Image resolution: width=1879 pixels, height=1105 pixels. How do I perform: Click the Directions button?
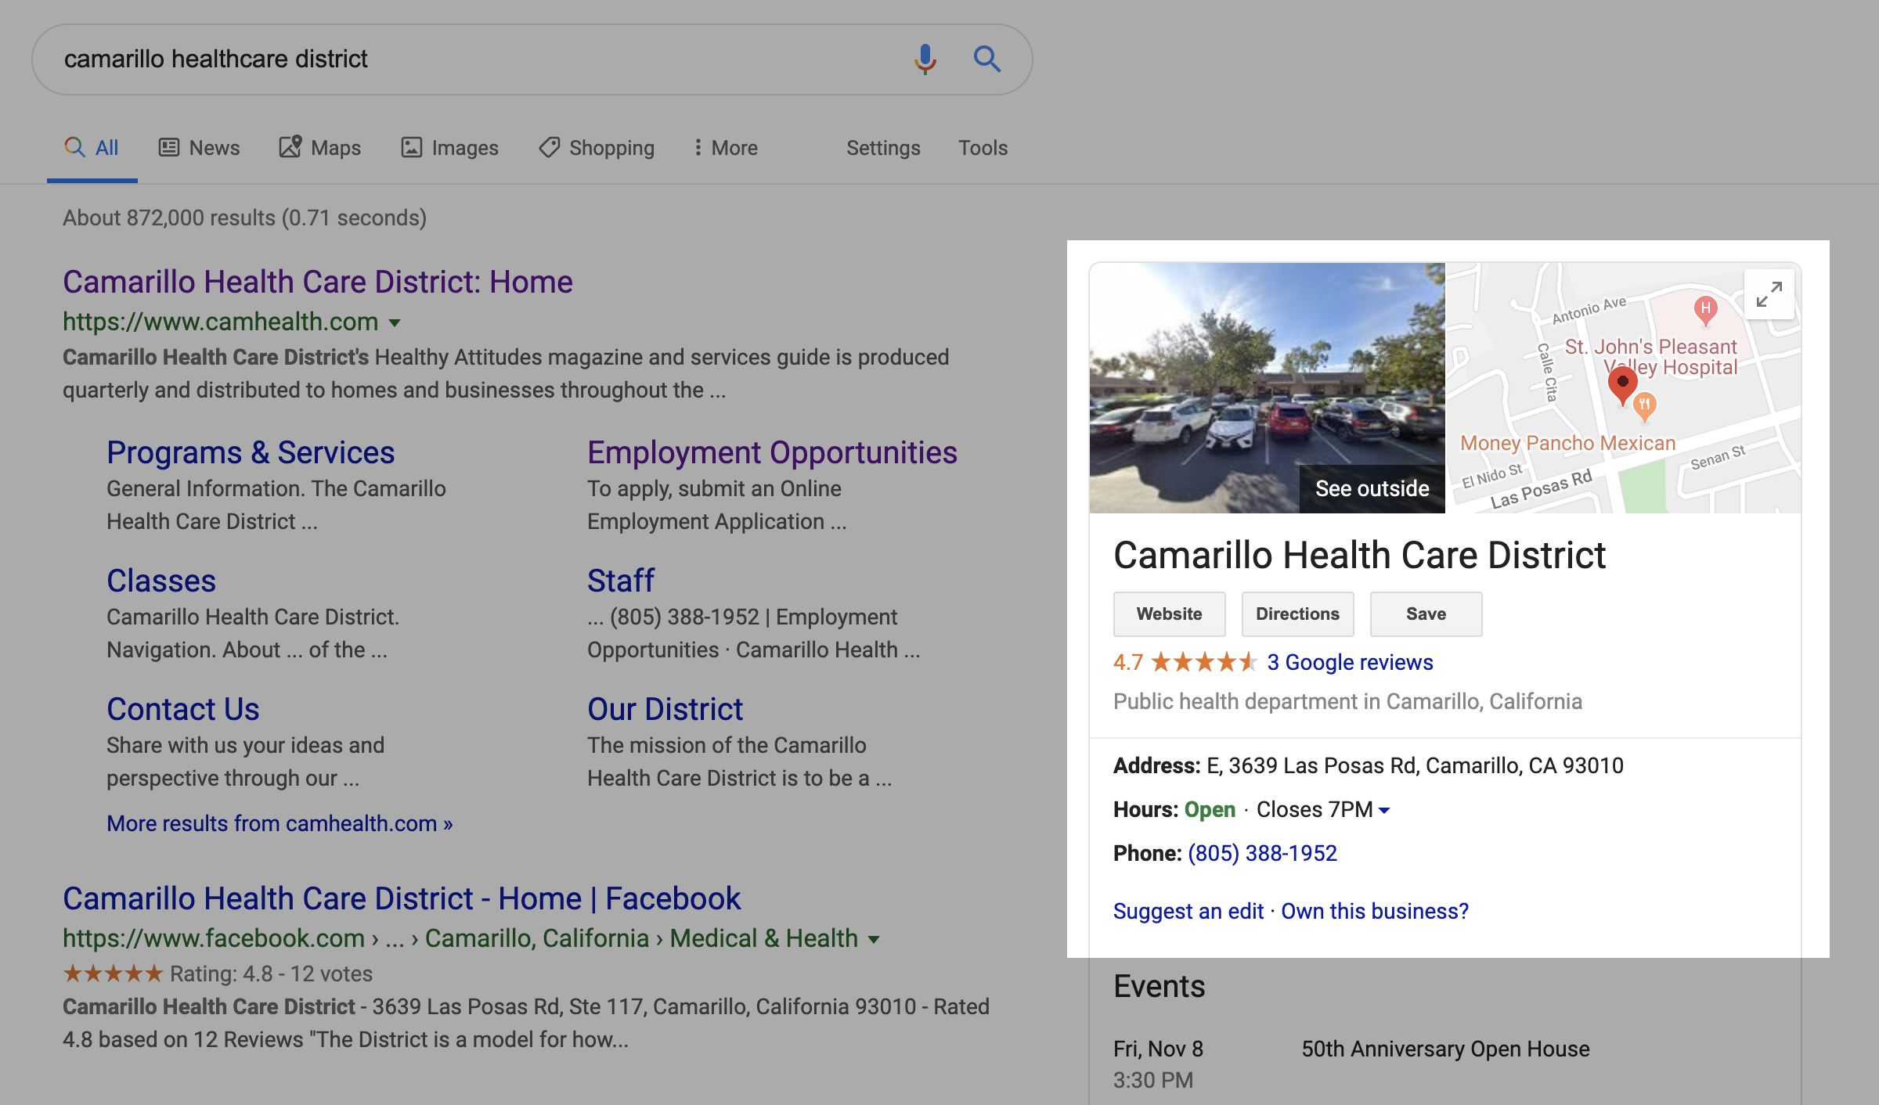[x=1298, y=614]
